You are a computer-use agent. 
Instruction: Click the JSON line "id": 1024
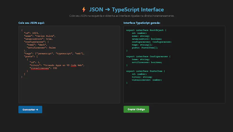pyautogui.click(x=31, y=33)
